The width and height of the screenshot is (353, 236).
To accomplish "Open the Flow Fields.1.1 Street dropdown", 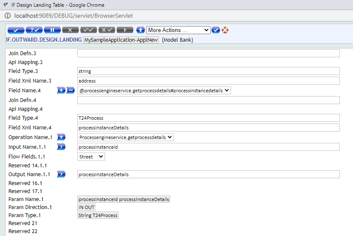I will click(91, 157).
